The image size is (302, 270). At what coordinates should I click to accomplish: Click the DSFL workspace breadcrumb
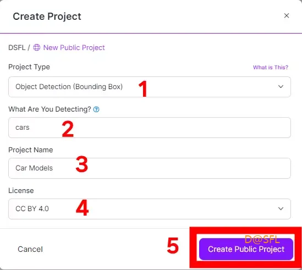17,48
